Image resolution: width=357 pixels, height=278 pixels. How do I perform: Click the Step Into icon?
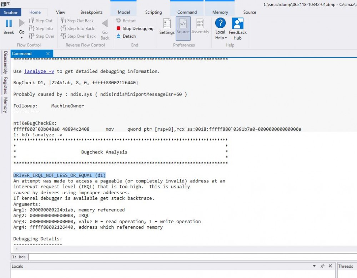(31, 29)
